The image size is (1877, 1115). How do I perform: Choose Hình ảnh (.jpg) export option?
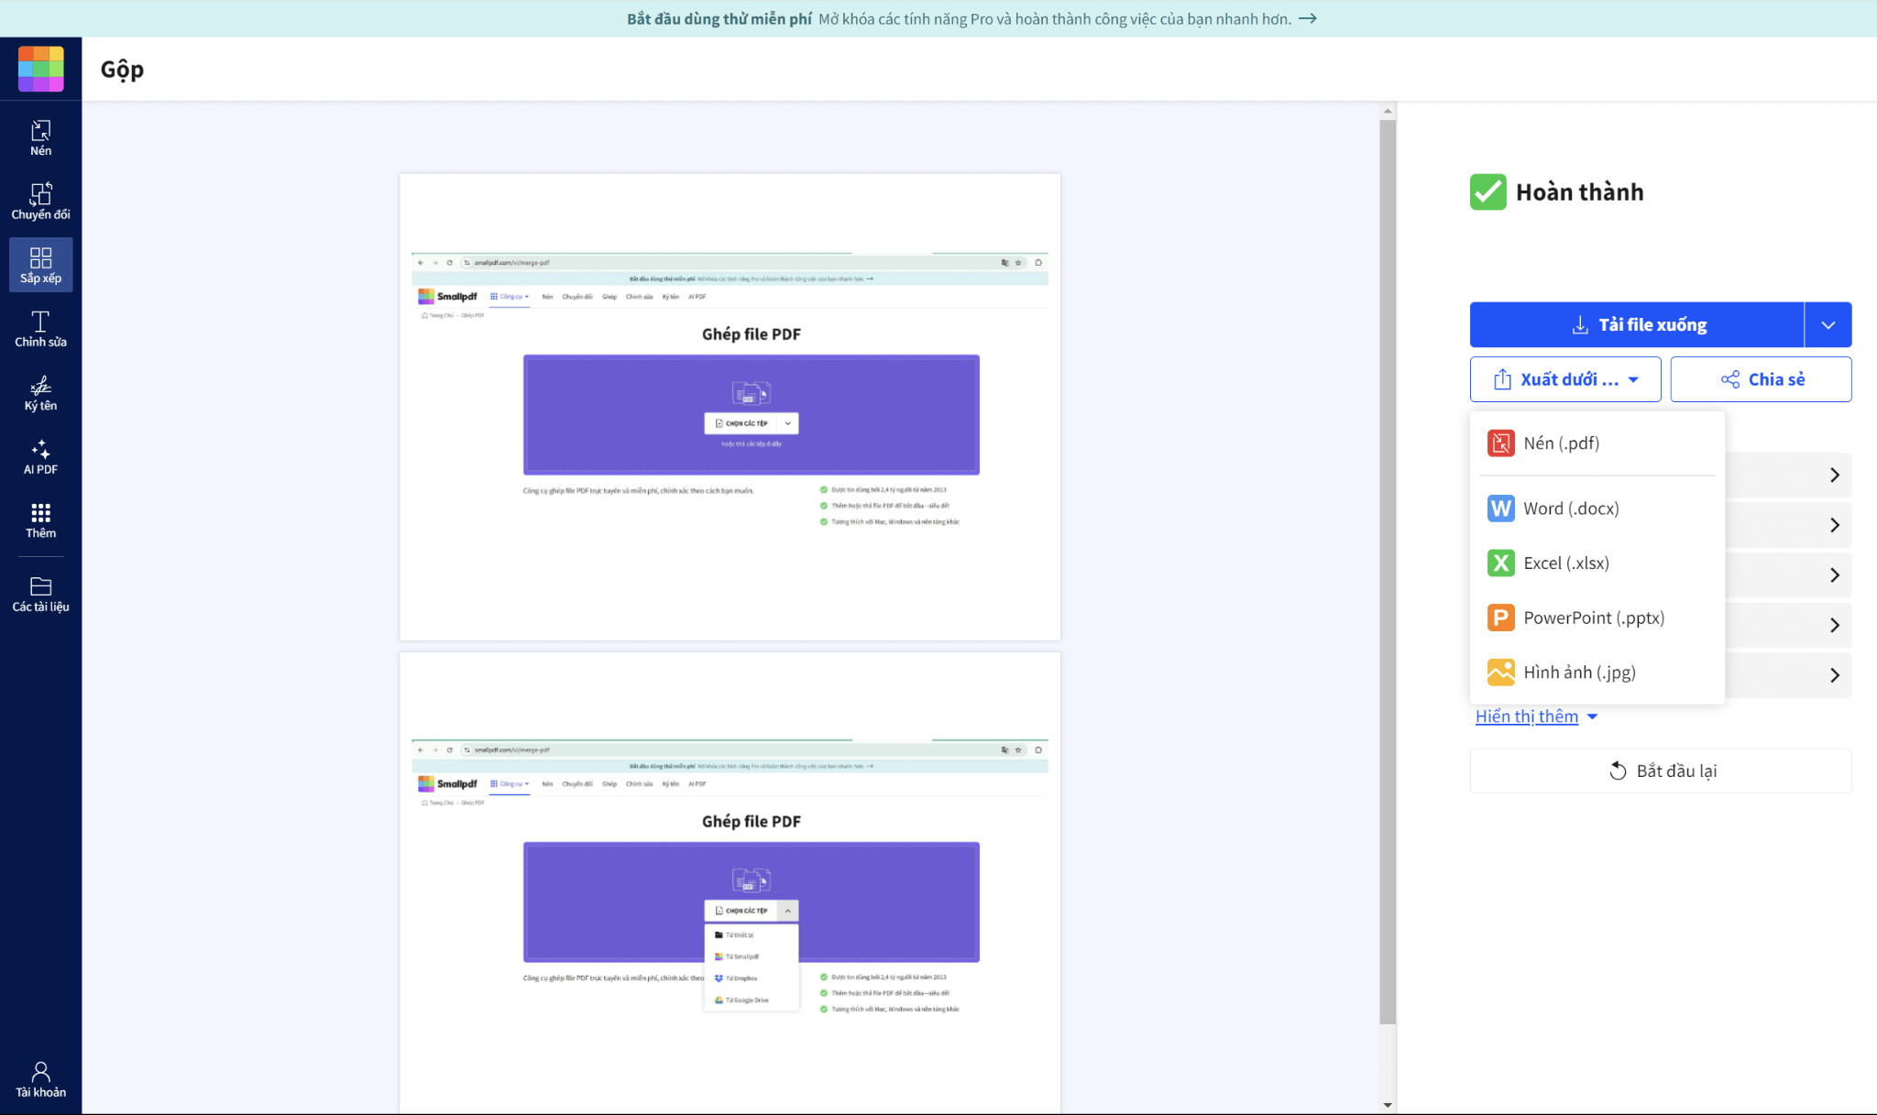pos(1578,672)
